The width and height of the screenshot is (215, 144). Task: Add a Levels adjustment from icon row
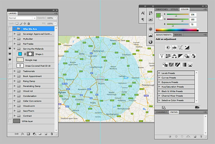coord(174,47)
